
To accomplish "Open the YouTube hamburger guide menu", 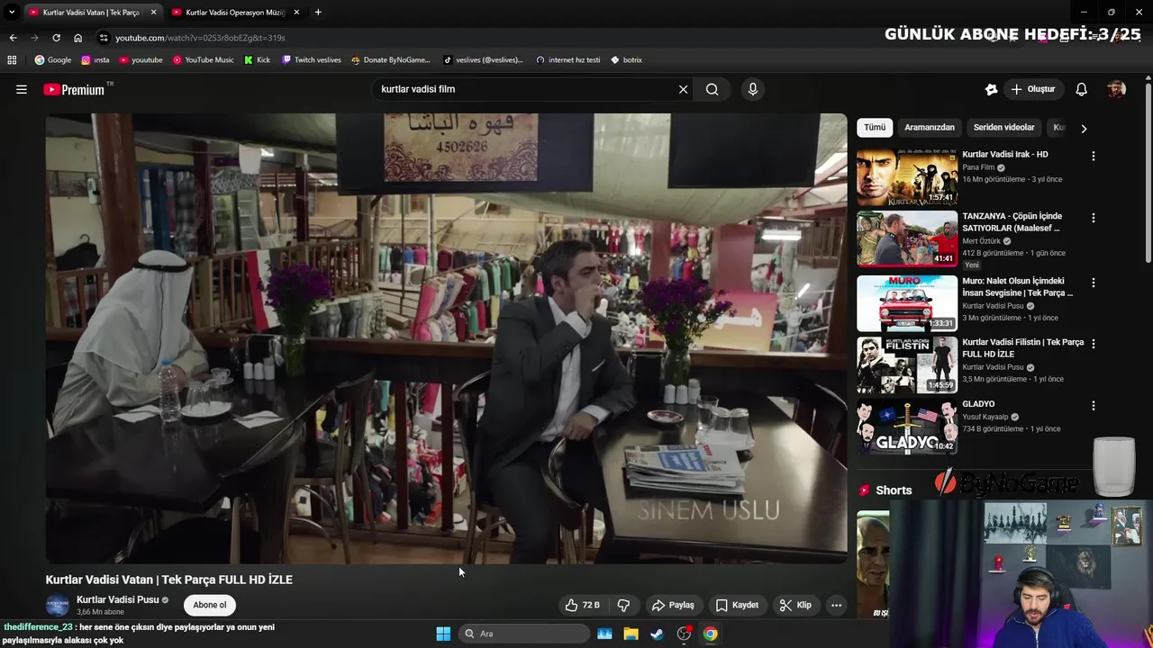I will [22, 89].
